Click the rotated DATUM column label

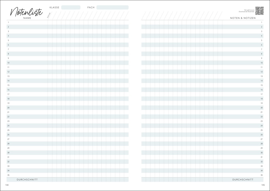(x=49, y=16)
